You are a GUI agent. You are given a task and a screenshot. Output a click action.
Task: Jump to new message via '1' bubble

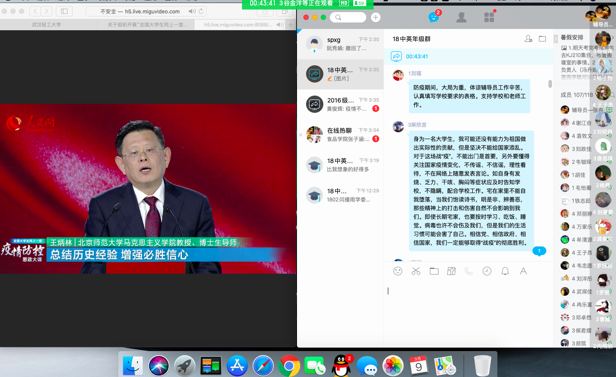[539, 251]
